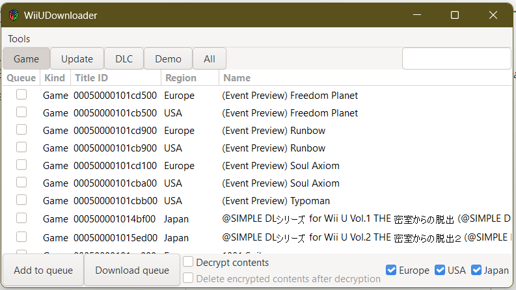Click USA Soul Axiom name cell

point(280,183)
